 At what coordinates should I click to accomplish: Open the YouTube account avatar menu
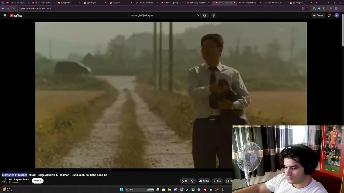(336, 15)
